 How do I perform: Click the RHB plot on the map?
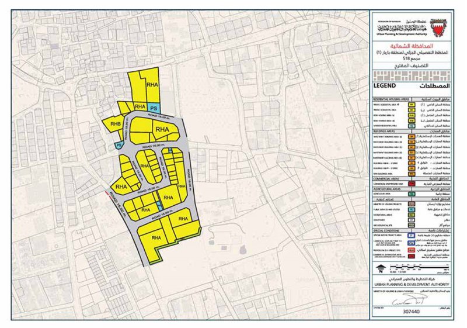click(114, 124)
